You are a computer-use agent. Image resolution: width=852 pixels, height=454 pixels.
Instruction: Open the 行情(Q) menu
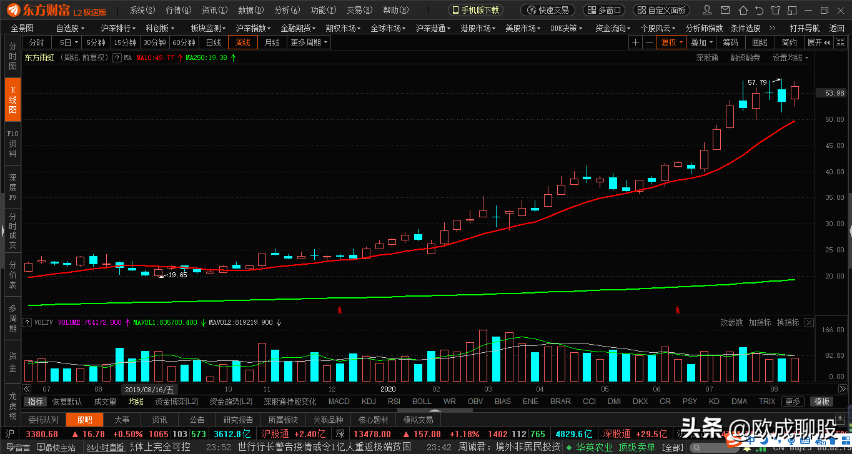[x=179, y=10]
